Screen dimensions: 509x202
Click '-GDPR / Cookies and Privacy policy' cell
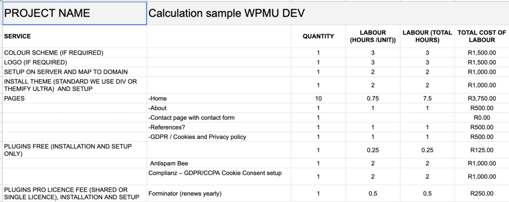pos(219,137)
